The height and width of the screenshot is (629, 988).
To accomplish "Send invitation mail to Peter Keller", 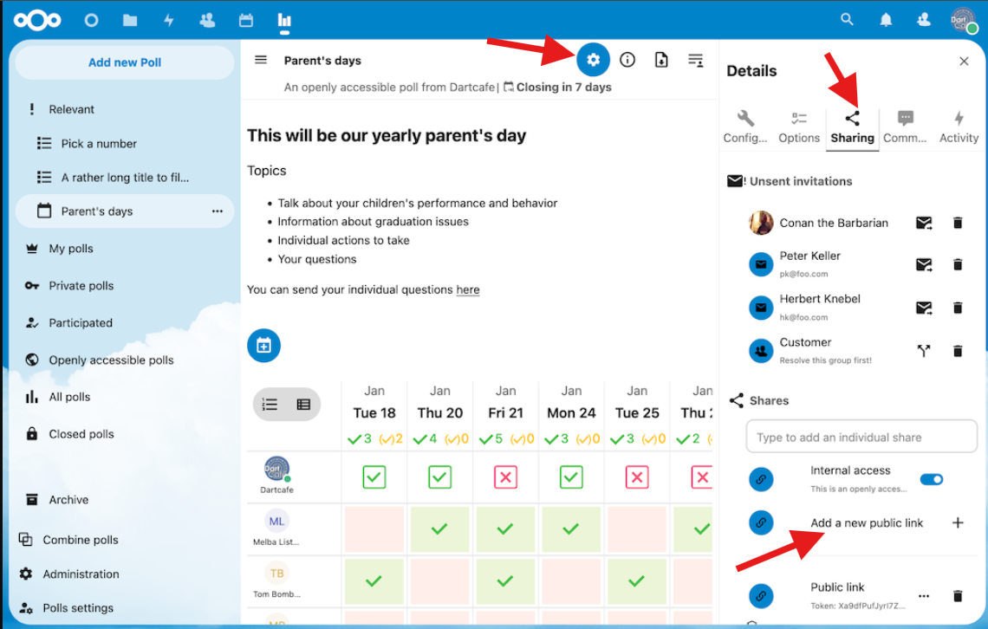I will [x=924, y=264].
